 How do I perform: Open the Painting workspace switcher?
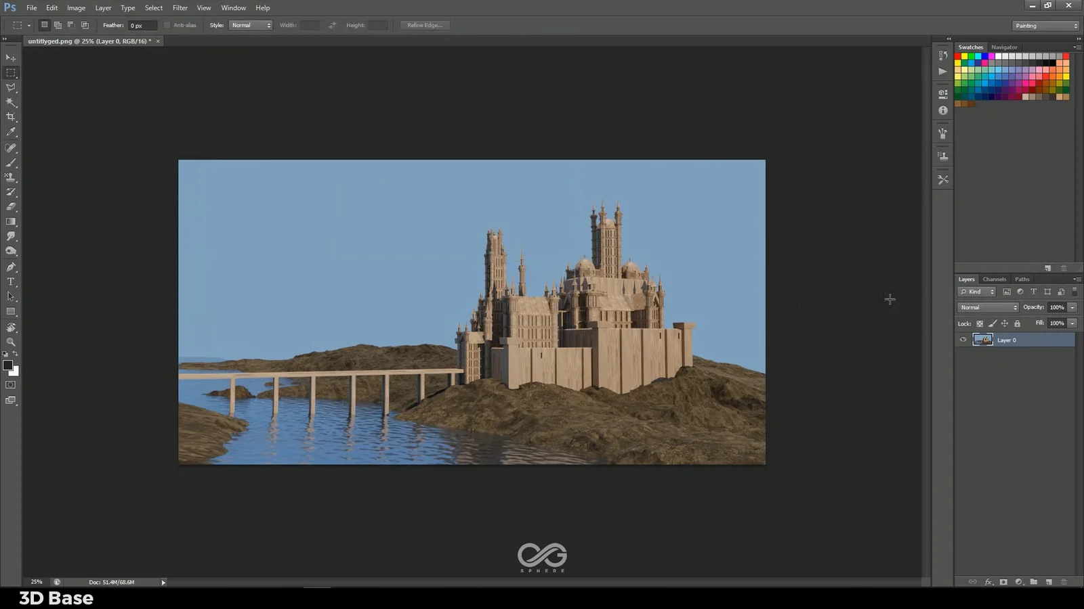click(x=1045, y=25)
